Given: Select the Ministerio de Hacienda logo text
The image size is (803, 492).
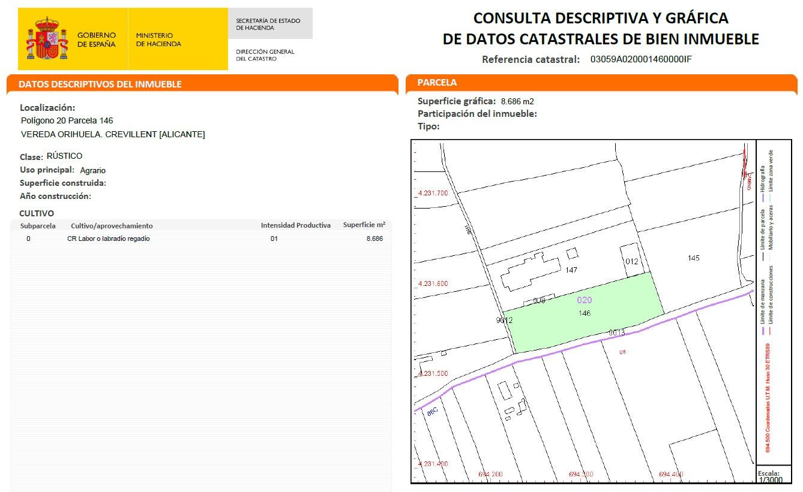Looking at the screenshot, I should [158, 40].
